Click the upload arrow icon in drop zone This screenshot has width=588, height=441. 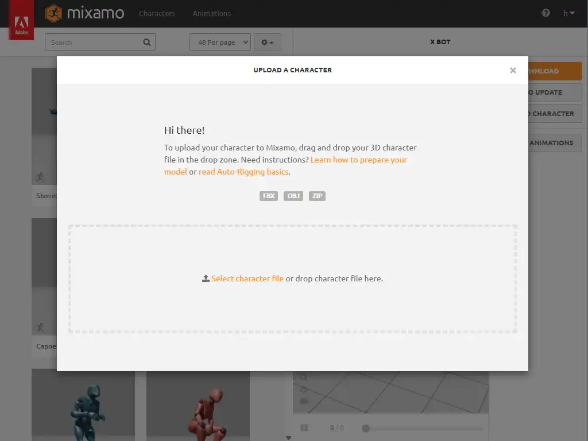206,278
